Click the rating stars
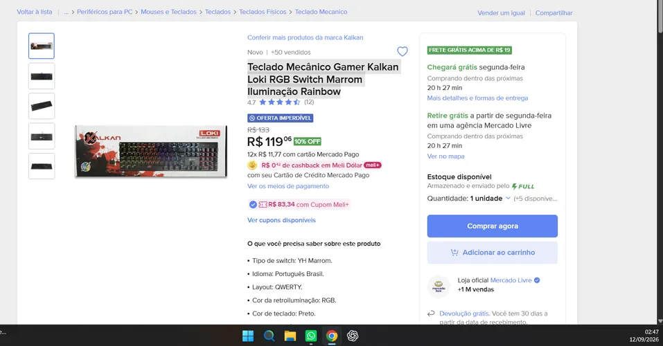 pyautogui.click(x=279, y=102)
